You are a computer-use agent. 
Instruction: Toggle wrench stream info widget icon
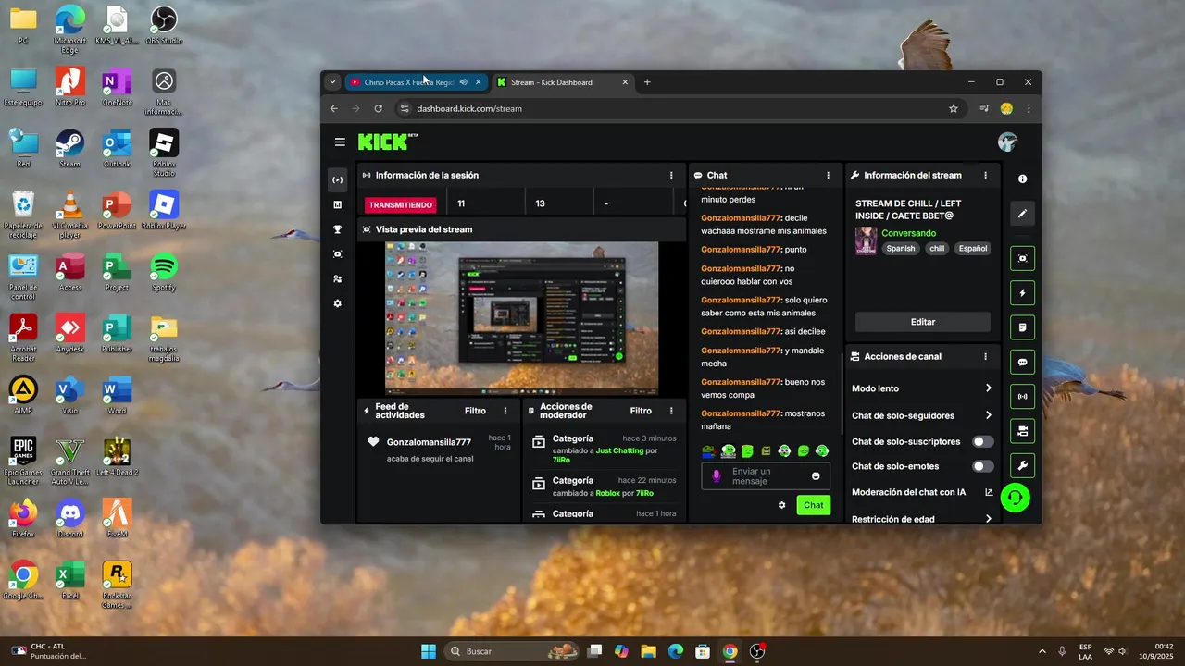(x=1022, y=465)
